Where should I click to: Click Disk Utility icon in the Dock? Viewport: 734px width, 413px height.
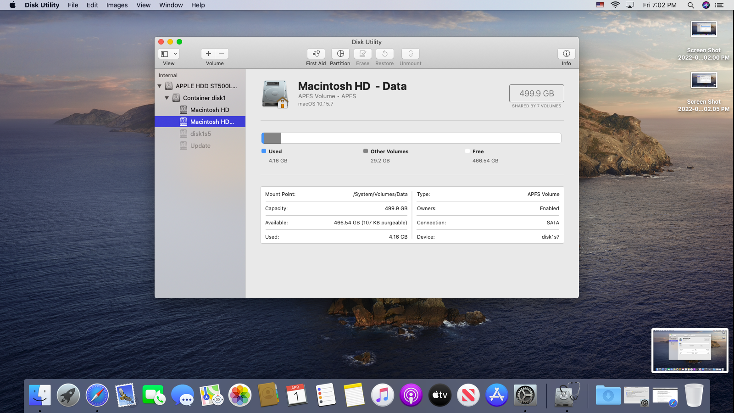[x=567, y=395]
